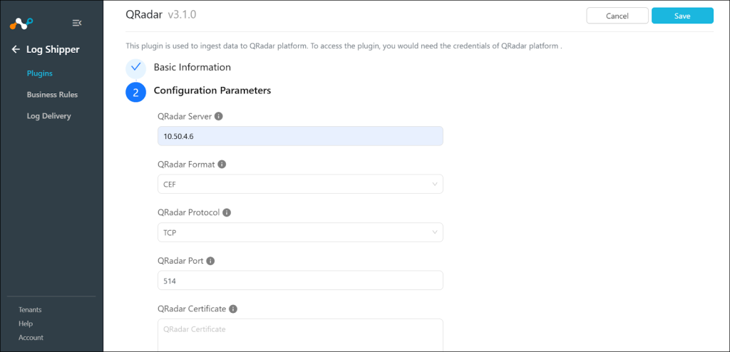
Task: Open the QRadar Format dropdown
Action: pos(300,184)
